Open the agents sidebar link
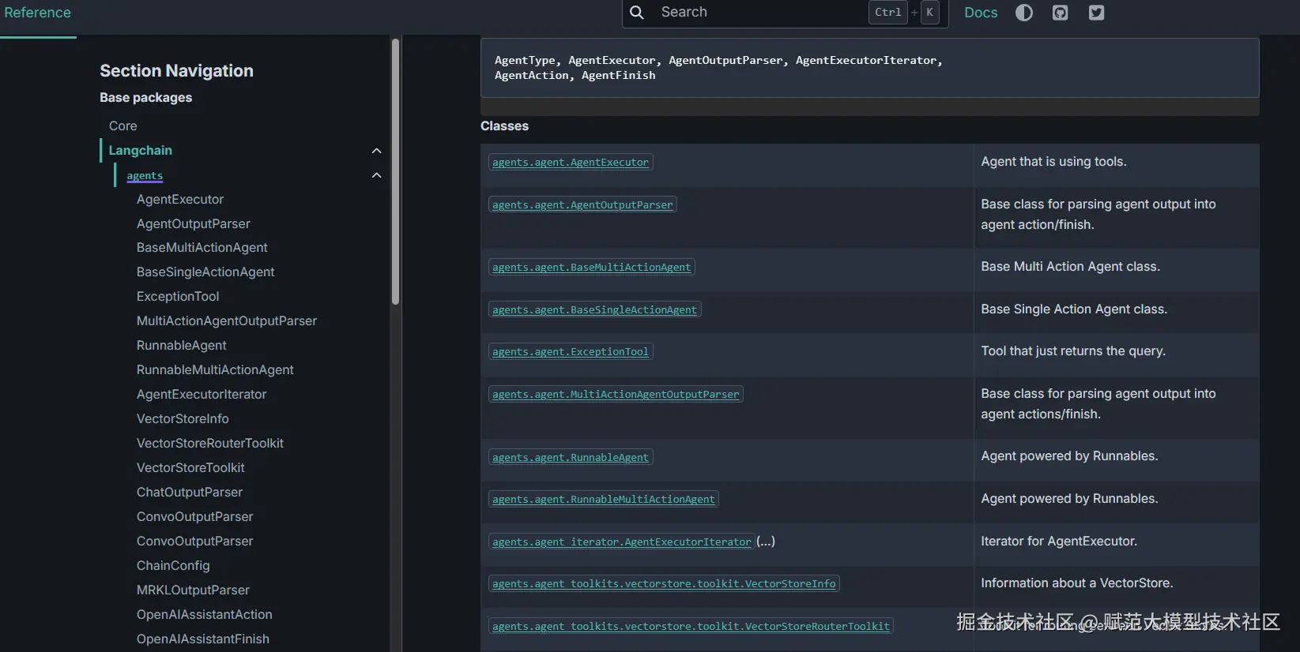 145,175
